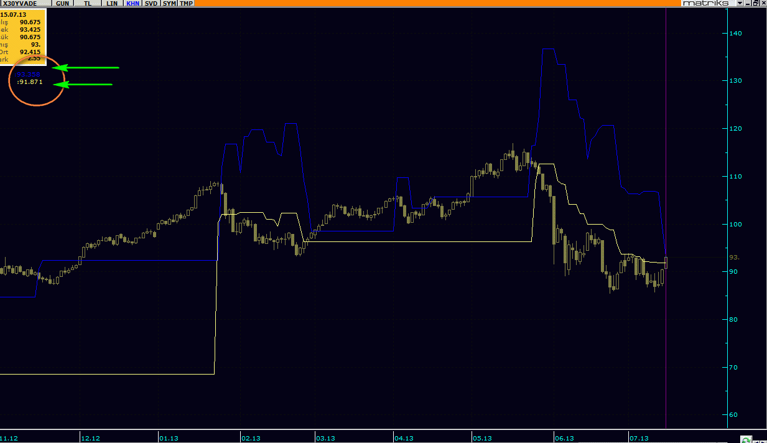Click the 06.13 date label on the time axis
This screenshot has width=767, height=443.
pyautogui.click(x=564, y=438)
